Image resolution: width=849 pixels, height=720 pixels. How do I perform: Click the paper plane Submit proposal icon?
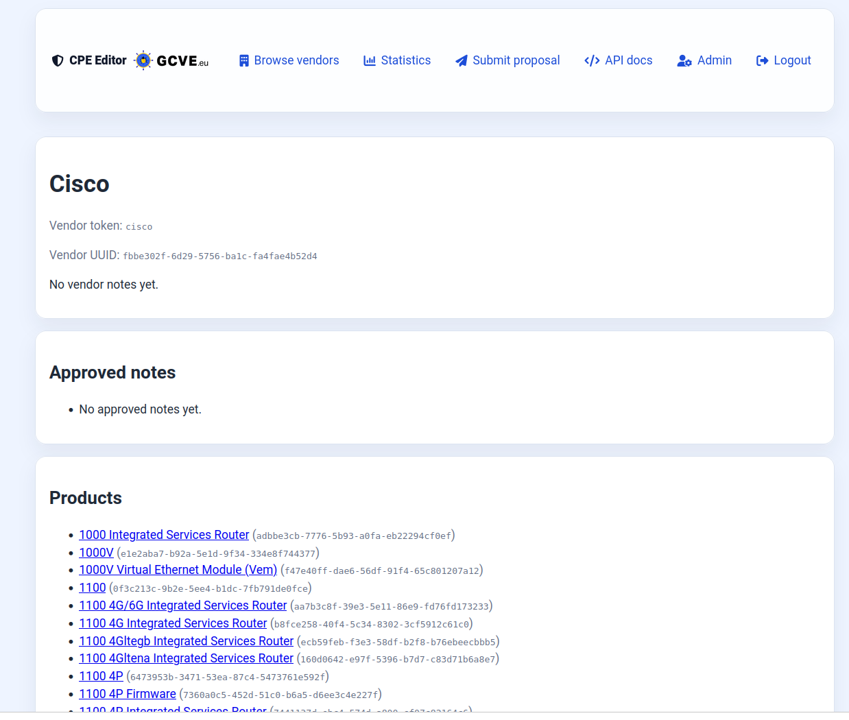[x=462, y=60]
